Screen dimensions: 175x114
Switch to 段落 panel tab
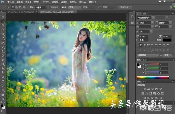click(x=145, y=14)
